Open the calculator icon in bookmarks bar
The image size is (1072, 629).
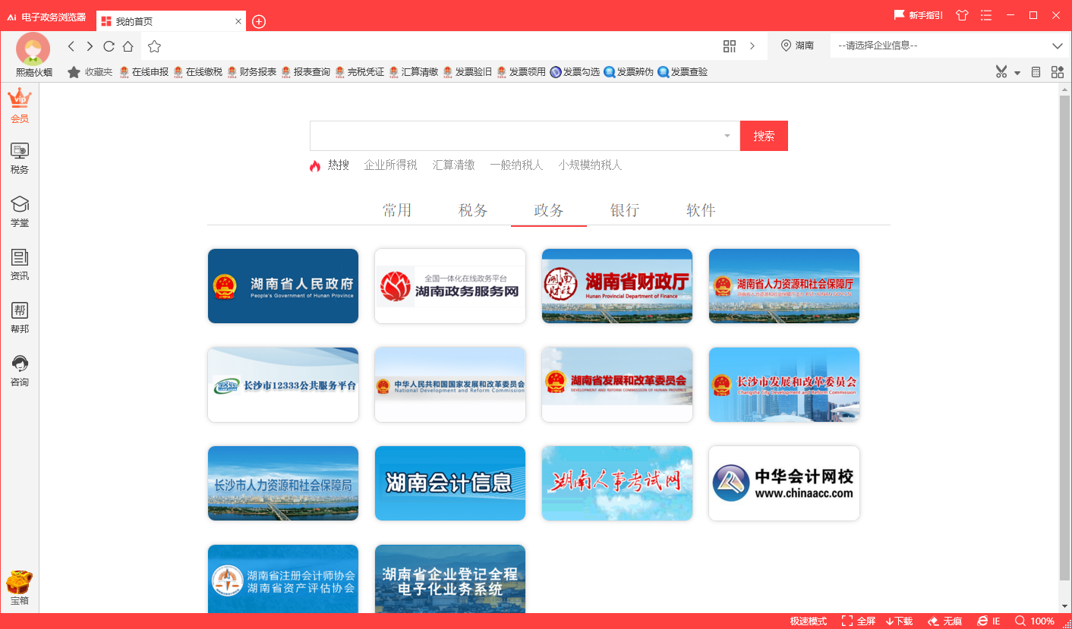[1036, 72]
